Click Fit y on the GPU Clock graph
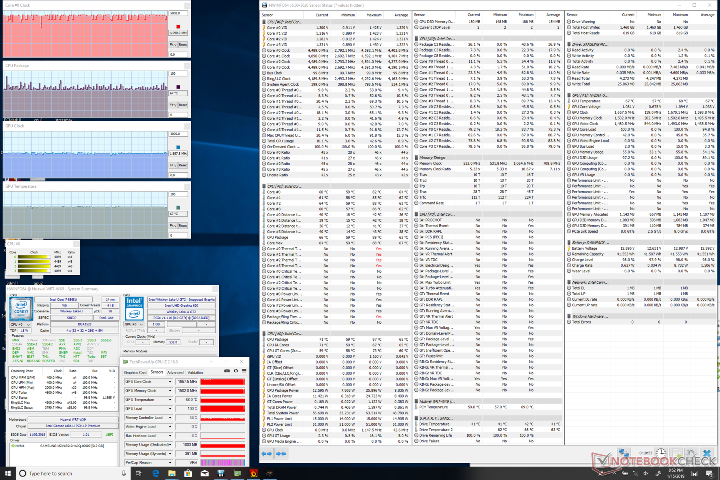720x480 pixels. point(173,165)
